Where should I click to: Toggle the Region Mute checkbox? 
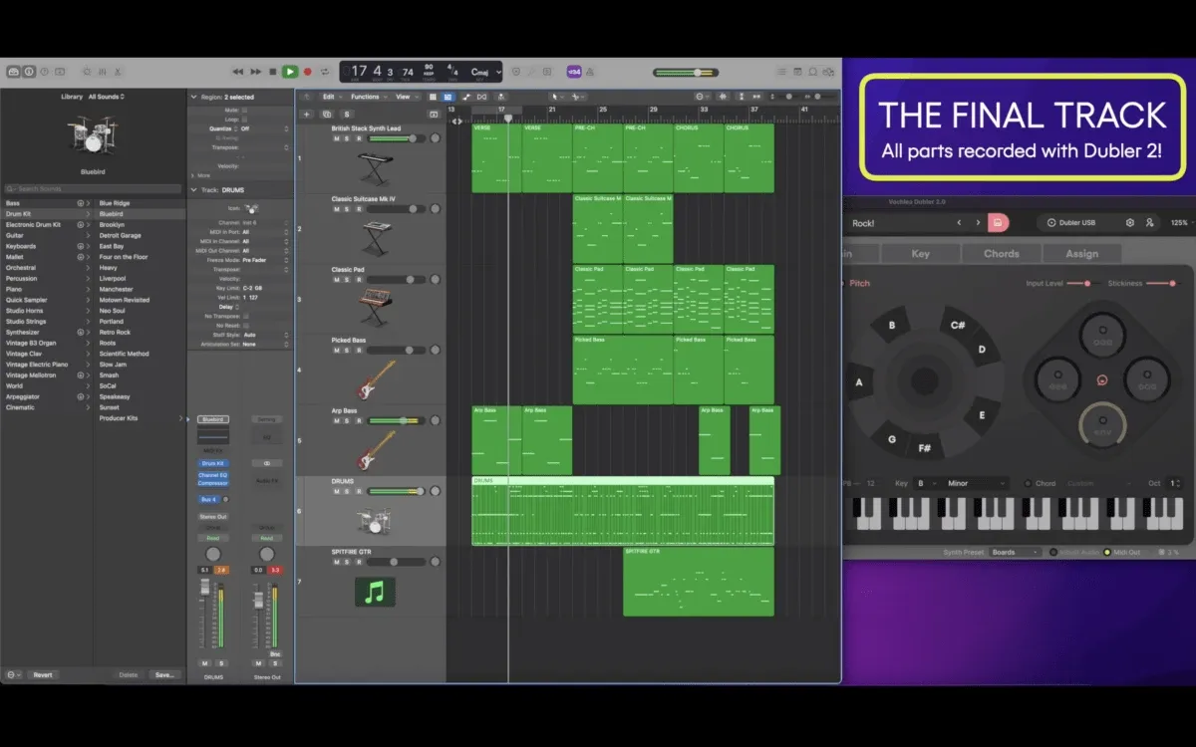coord(245,110)
